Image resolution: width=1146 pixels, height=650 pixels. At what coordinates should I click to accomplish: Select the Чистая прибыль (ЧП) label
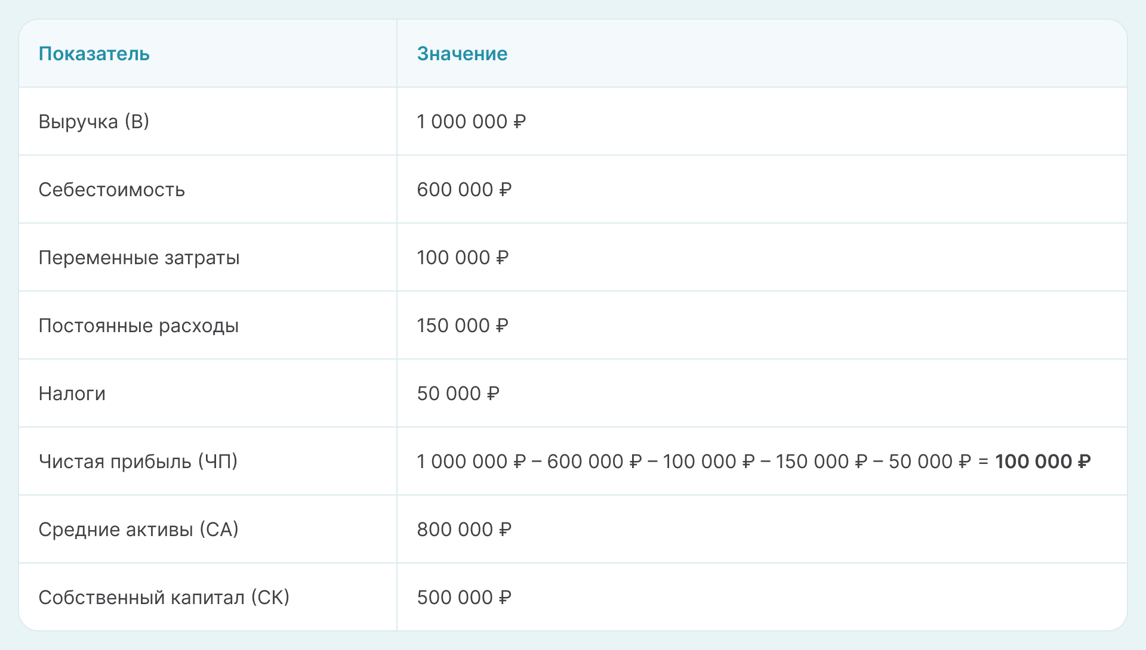[x=138, y=462]
